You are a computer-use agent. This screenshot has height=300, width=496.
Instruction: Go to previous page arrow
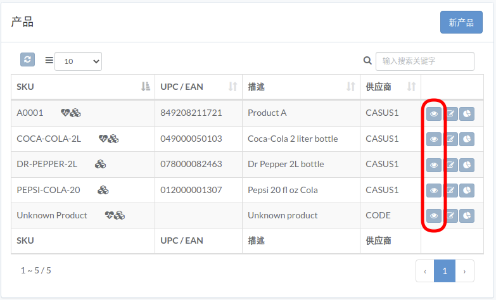(425, 271)
